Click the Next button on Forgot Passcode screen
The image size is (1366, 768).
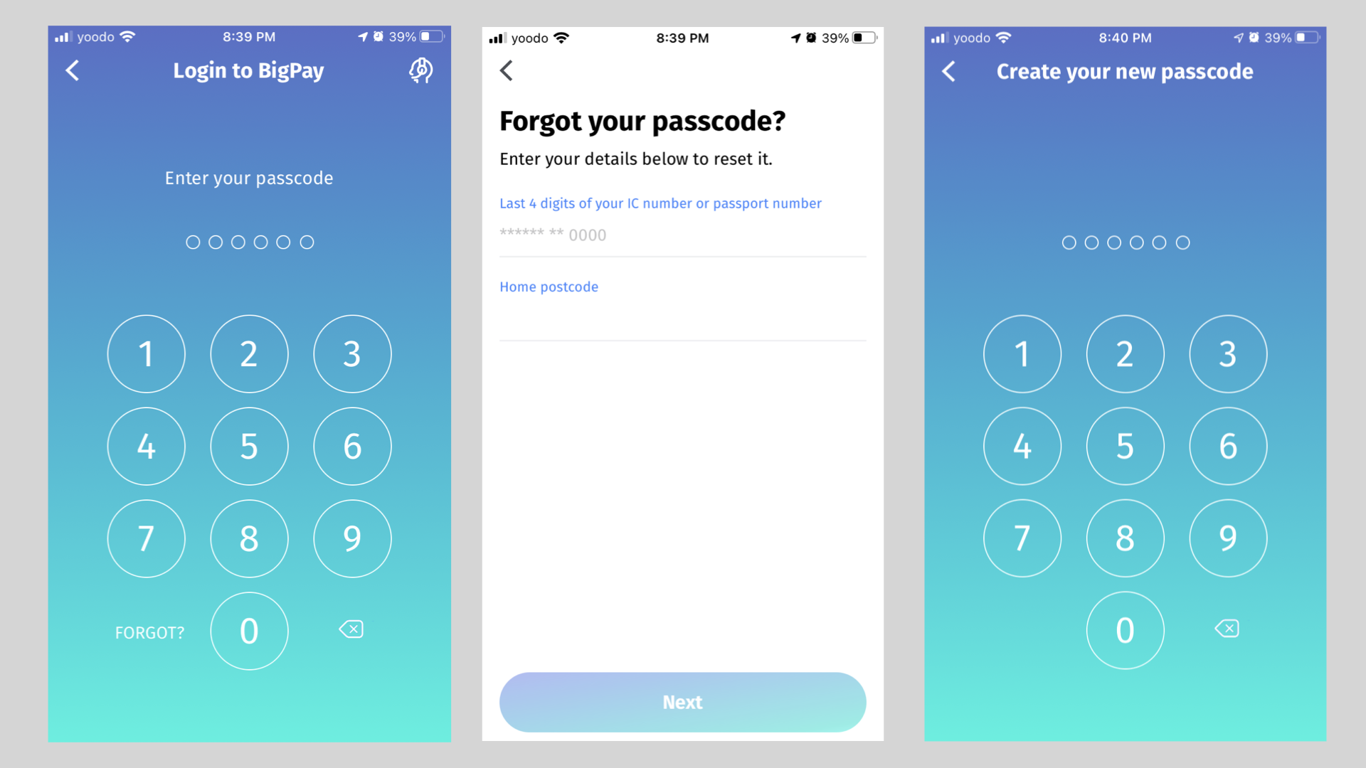[682, 700]
